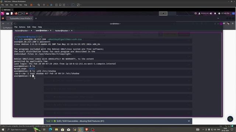
Task: Open the terminal Actions menu
Action: tap(22, 27)
